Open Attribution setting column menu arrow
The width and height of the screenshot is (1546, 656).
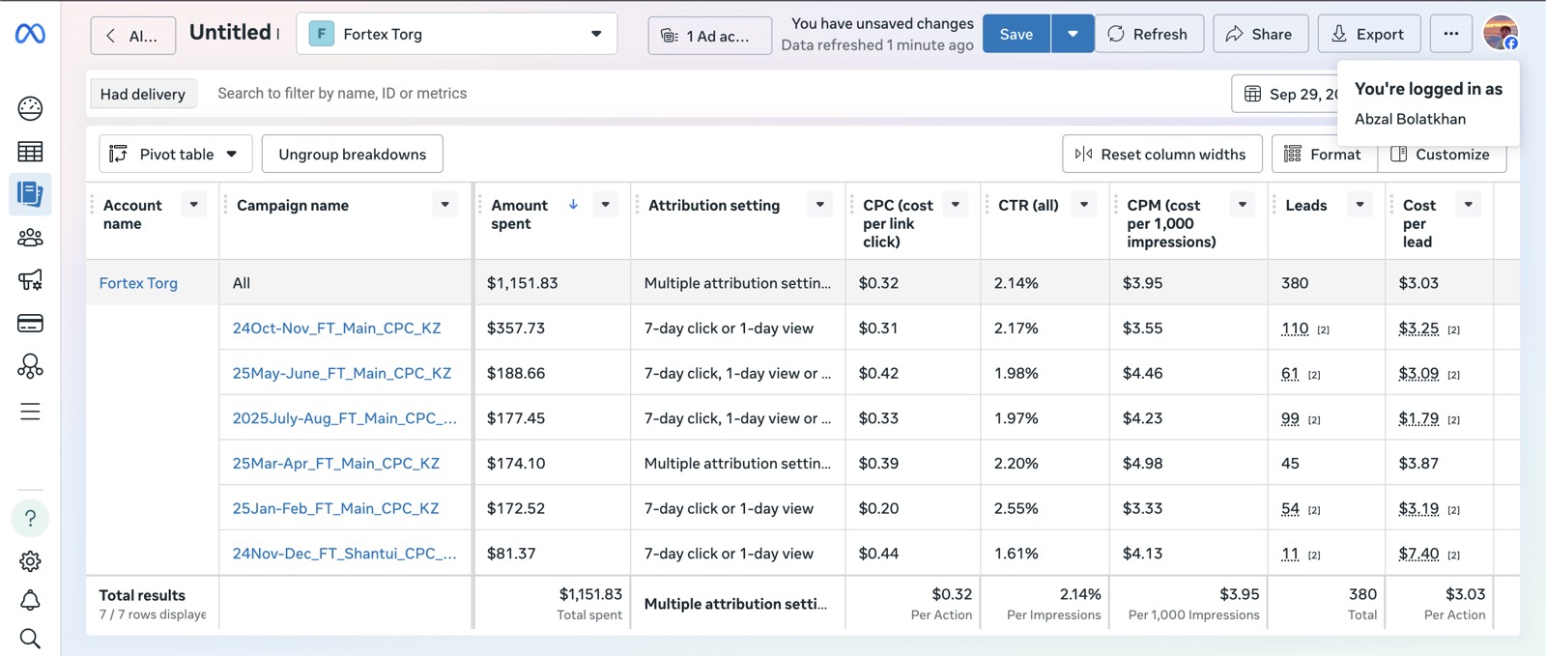click(819, 205)
